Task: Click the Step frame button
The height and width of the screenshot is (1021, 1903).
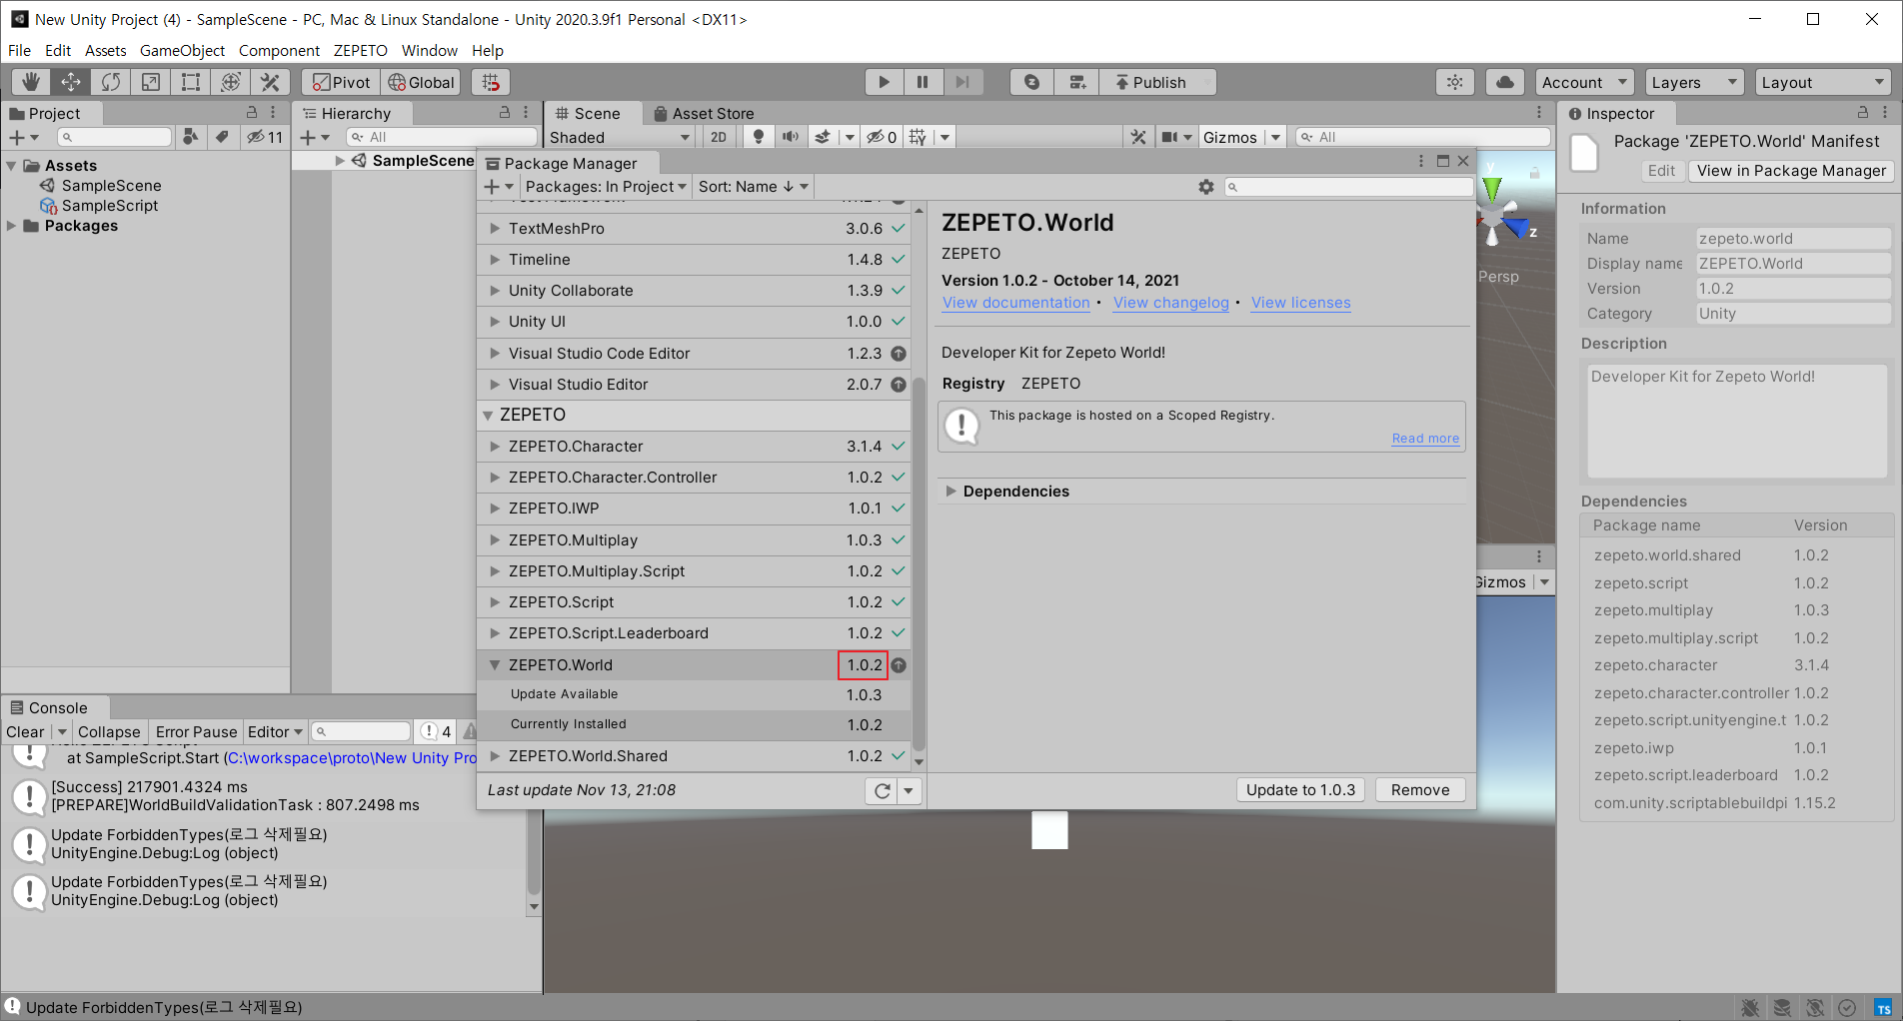Action: [962, 82]
